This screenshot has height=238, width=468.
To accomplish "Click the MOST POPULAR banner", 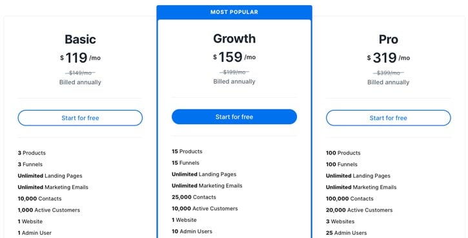I will [234, 12].
